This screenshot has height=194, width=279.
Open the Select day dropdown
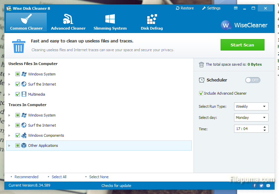(x=251, y=118)
